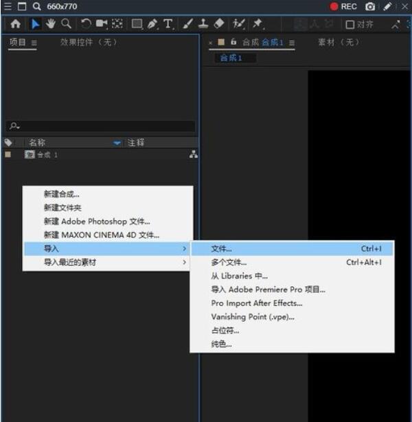Select the Hand tool

(x=50, y=24)
